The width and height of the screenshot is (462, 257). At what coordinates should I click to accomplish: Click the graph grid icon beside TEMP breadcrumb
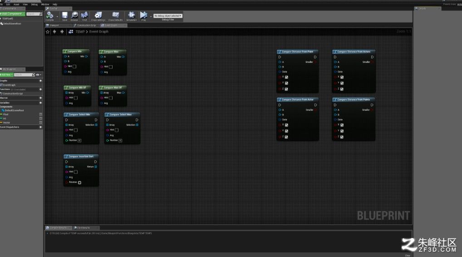click(71, 32)
